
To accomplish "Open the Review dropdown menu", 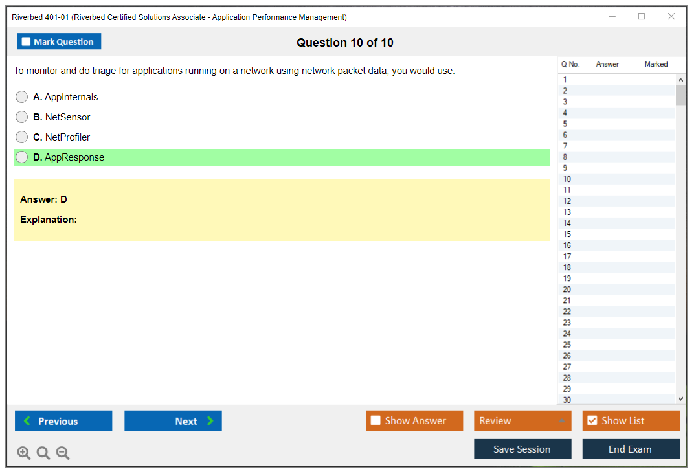I will pos(522,421).
